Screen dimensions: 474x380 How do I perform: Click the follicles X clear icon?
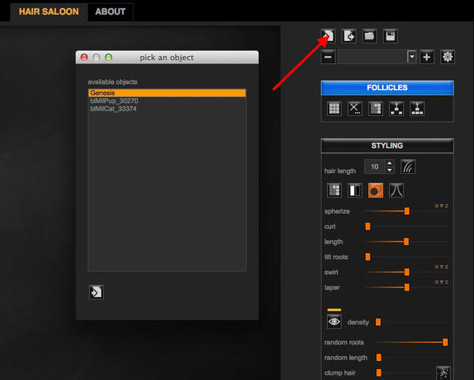click(x=355, y=108)
